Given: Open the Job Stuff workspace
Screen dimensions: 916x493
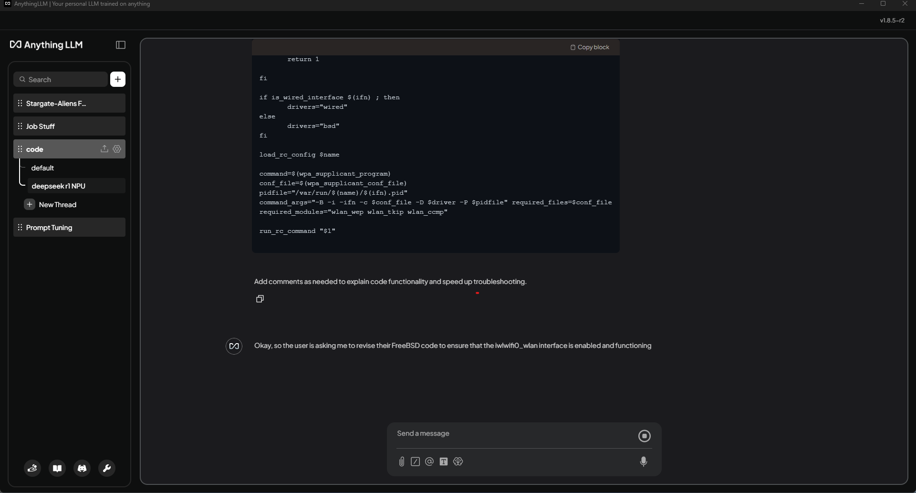Looking at the screenshot, I should 69,126.
